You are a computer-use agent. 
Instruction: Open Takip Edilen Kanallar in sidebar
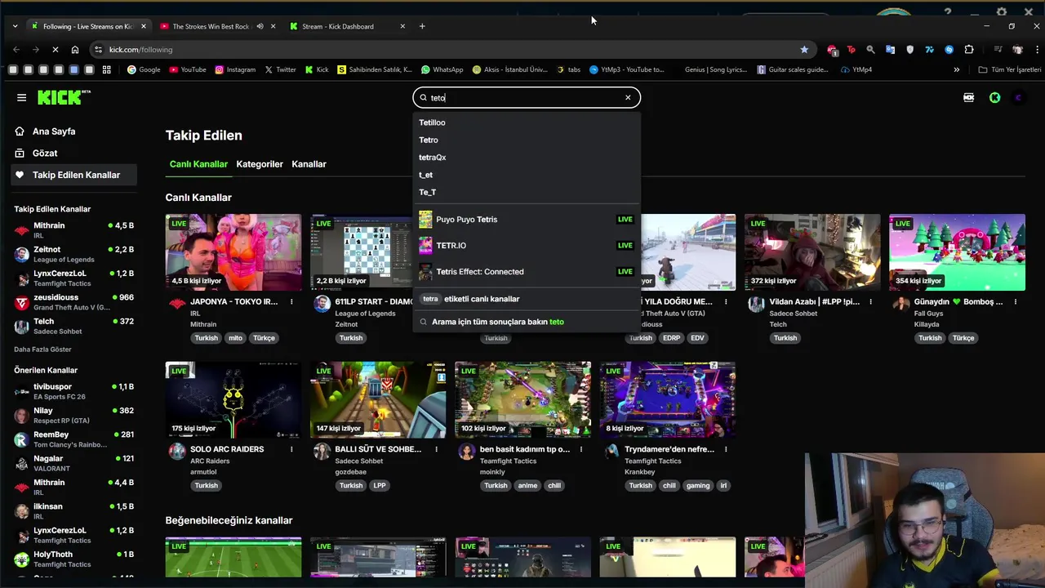coord(74,175)
